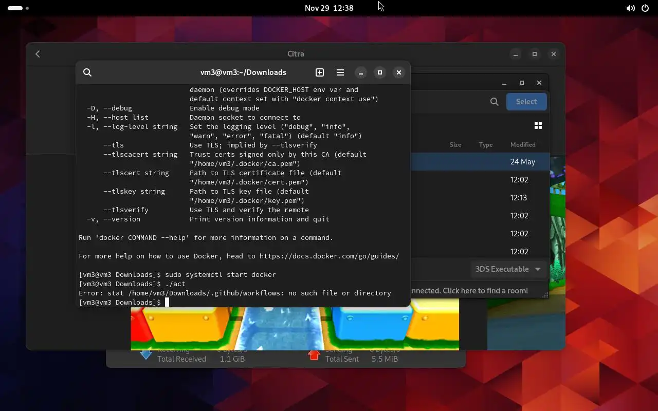Click the '-v, --version' option text
The height and width of the screenshot is (411, 658).
tap(114, 219)
